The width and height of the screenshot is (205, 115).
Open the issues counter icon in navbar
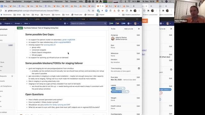pos(111,23)
